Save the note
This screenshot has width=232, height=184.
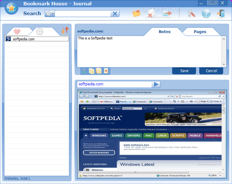(184, 71)
